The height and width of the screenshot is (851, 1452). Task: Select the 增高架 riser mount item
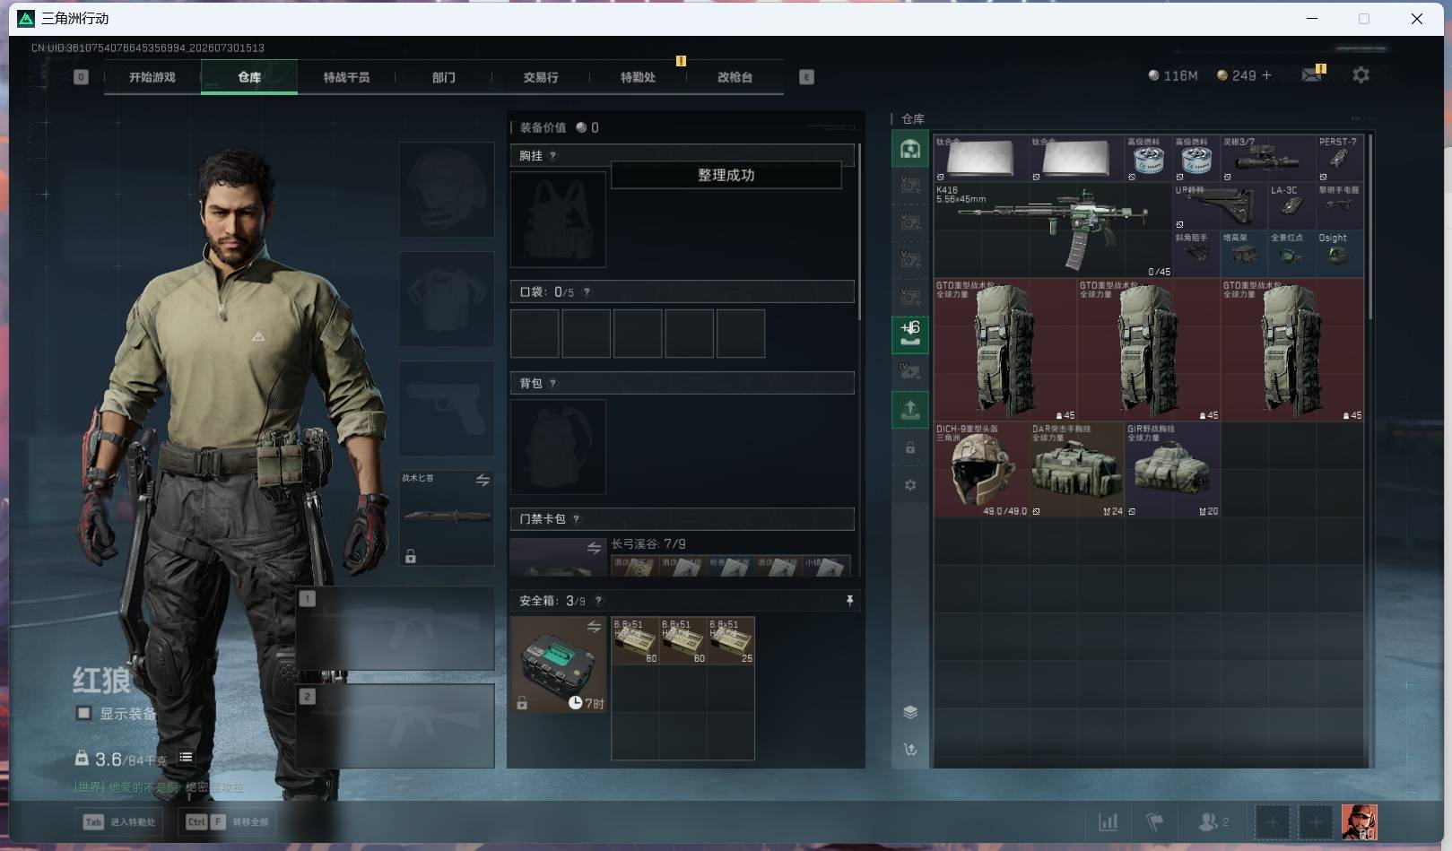pyautogui.click(x=1245, y=254)
